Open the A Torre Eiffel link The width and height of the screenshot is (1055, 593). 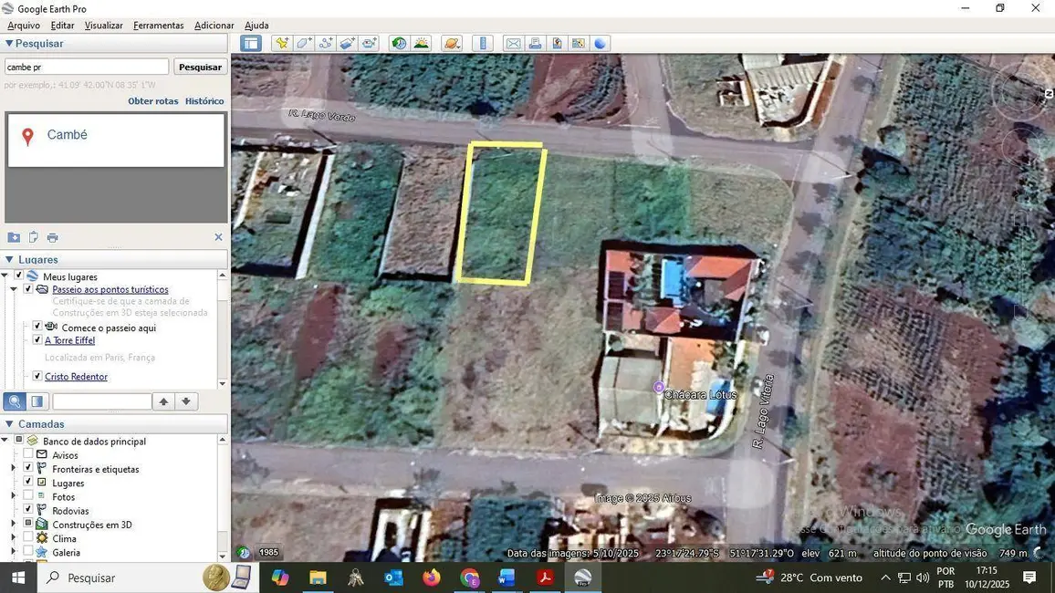coord(69,340)
